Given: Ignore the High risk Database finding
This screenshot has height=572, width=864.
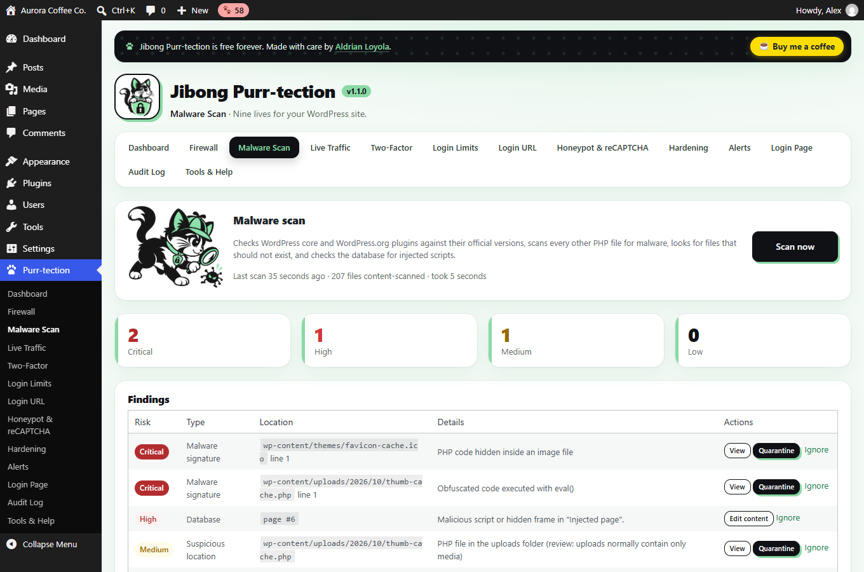Looking at the screenshot, I should 788,518.
